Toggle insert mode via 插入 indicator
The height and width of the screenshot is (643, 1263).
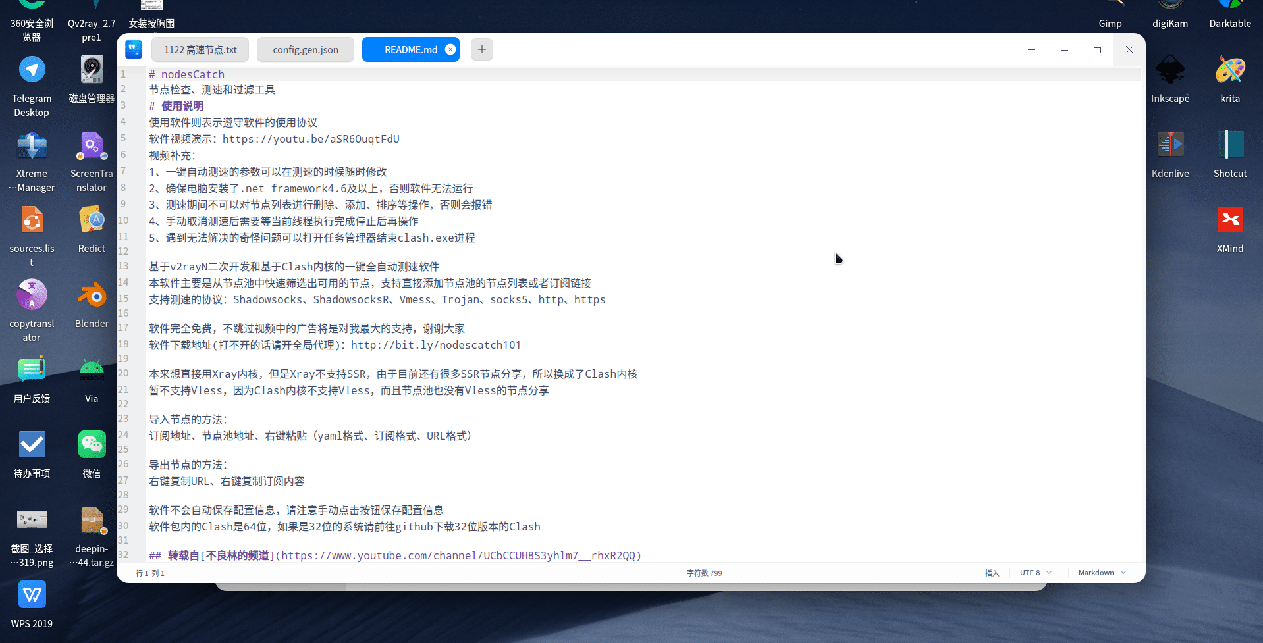pos(992,573)
